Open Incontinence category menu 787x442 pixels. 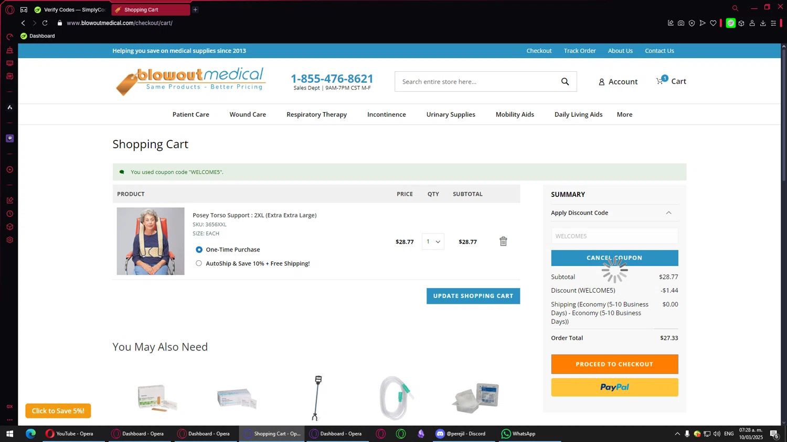pos(387,115)
